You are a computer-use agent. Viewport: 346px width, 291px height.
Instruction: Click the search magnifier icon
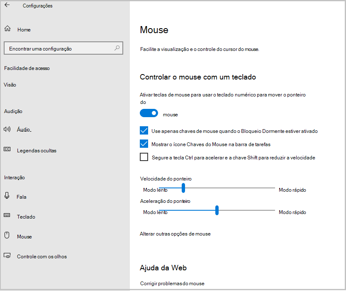(117, 48)
